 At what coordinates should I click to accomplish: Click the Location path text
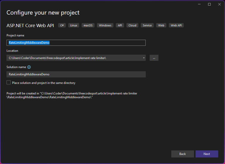click(x=57, y=58)
